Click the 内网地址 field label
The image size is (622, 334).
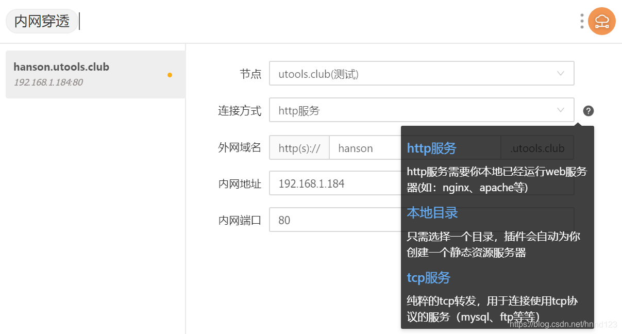coord(240,184)
